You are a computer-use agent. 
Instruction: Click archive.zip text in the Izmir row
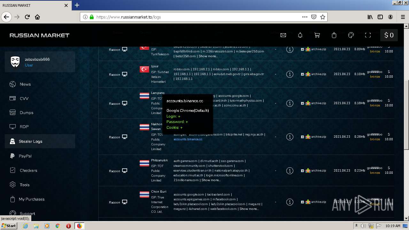(x=319, y=74)
